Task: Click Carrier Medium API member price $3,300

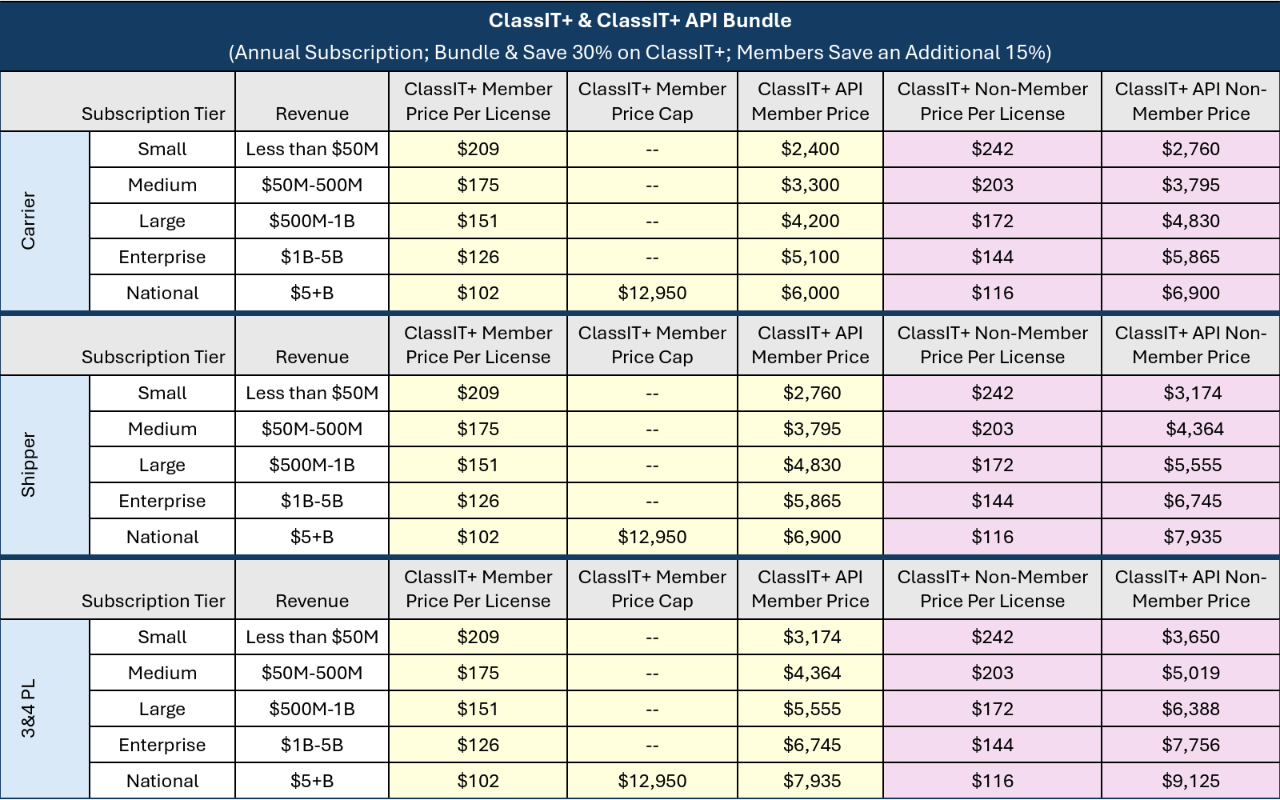Action: tap(810, 185)
